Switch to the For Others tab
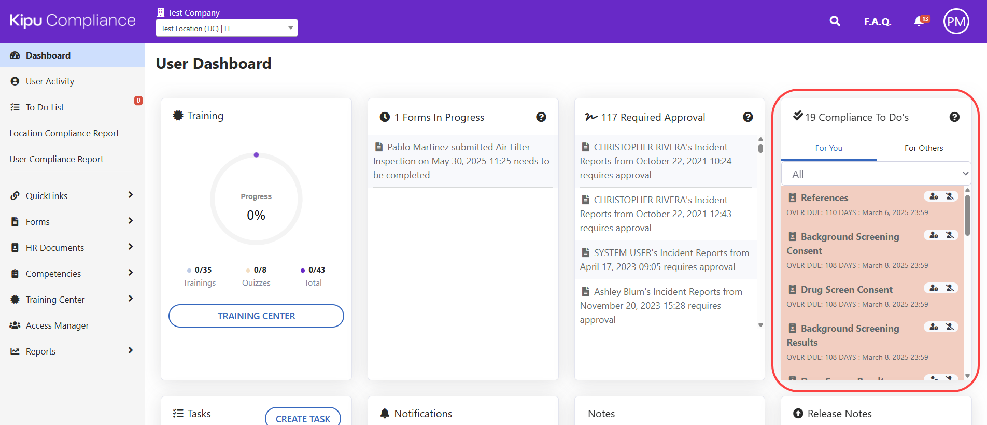 point(923,148)
